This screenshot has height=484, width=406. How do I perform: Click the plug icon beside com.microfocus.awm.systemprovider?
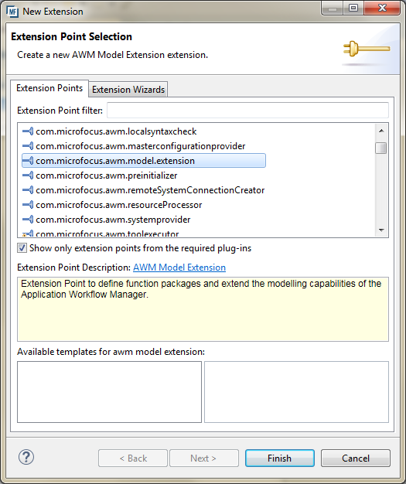click(28, 220)
